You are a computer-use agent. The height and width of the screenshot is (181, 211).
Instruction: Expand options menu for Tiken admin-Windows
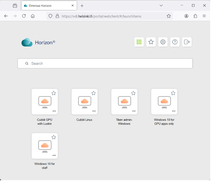134,111
